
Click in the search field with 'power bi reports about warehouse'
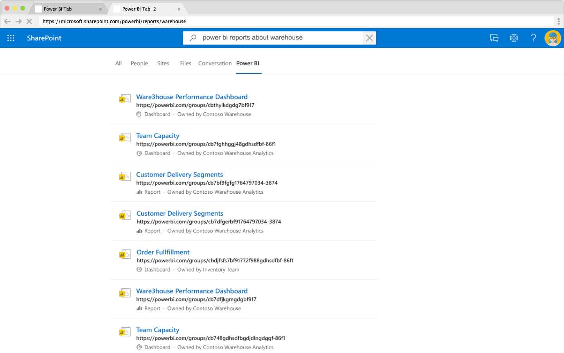pos(279,38)
